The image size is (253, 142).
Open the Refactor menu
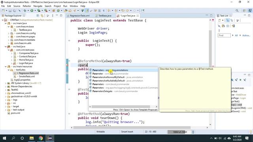click(x=27, y=6)
